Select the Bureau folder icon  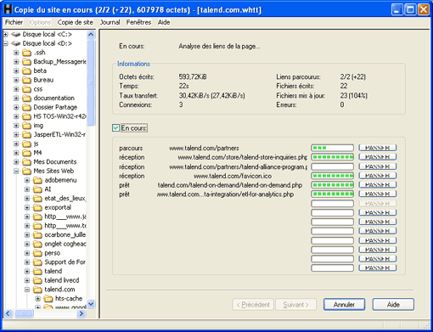26,80
